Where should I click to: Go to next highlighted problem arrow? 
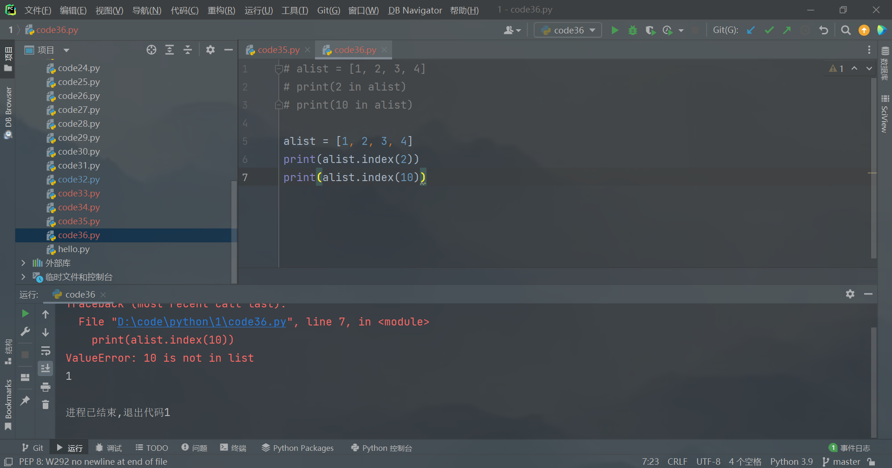[869, 68]
